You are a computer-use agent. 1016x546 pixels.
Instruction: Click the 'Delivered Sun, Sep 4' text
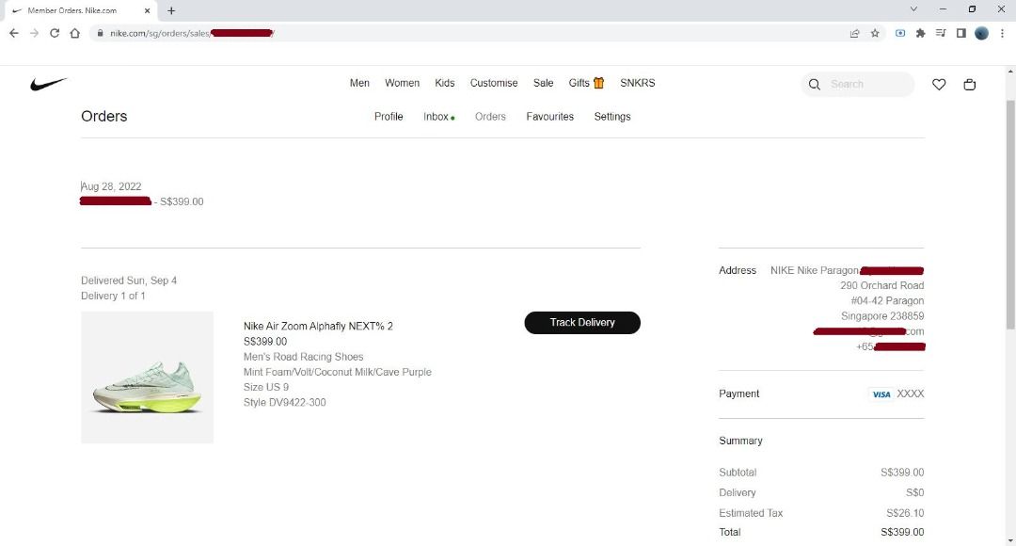(129, 281)
